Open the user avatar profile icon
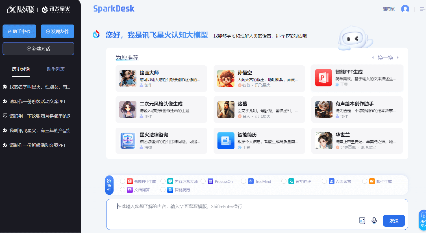The width and height of the screenshot is (426, 233). pos(405,9)
